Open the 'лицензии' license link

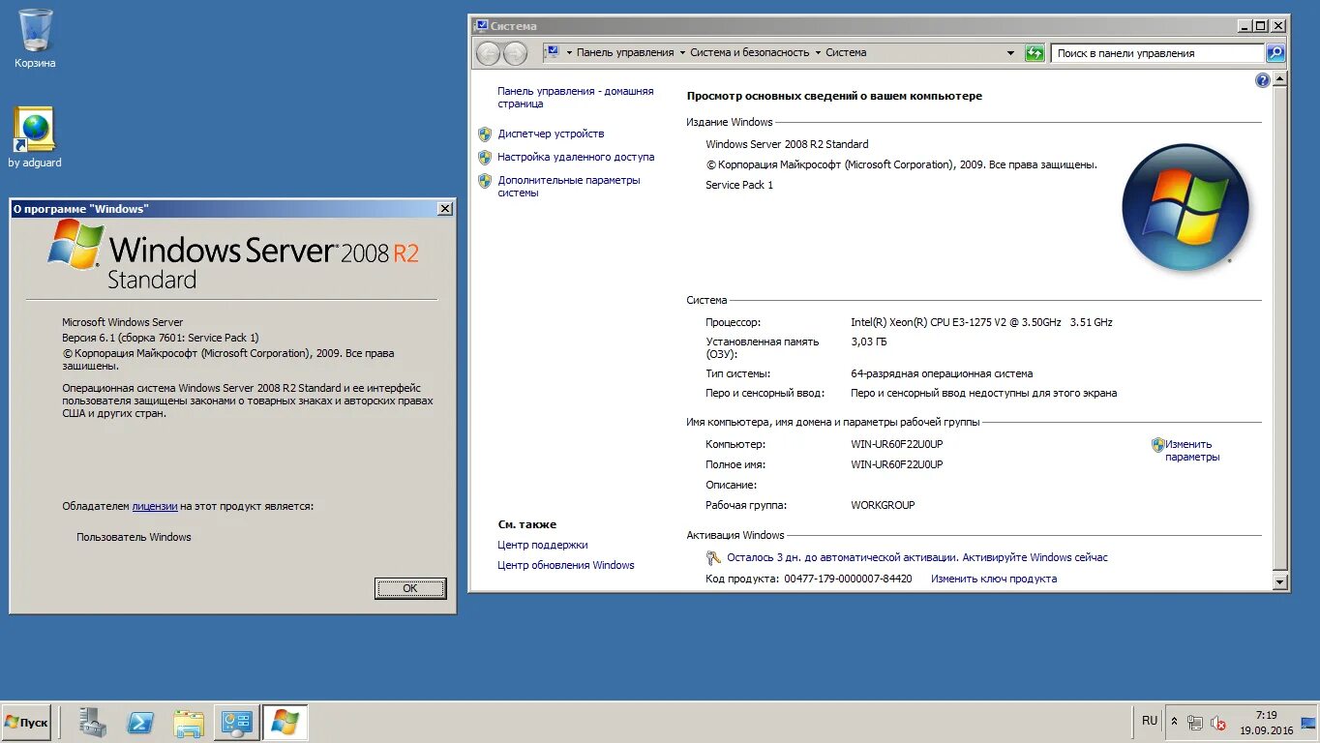[155, 506]
